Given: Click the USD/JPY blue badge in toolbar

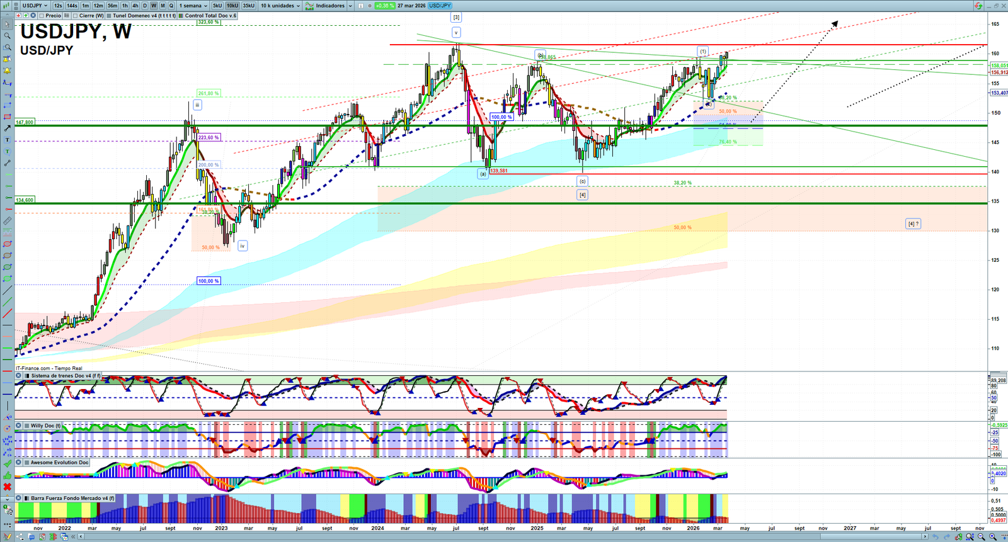Looking at the screenshot, I should [440, 6].
